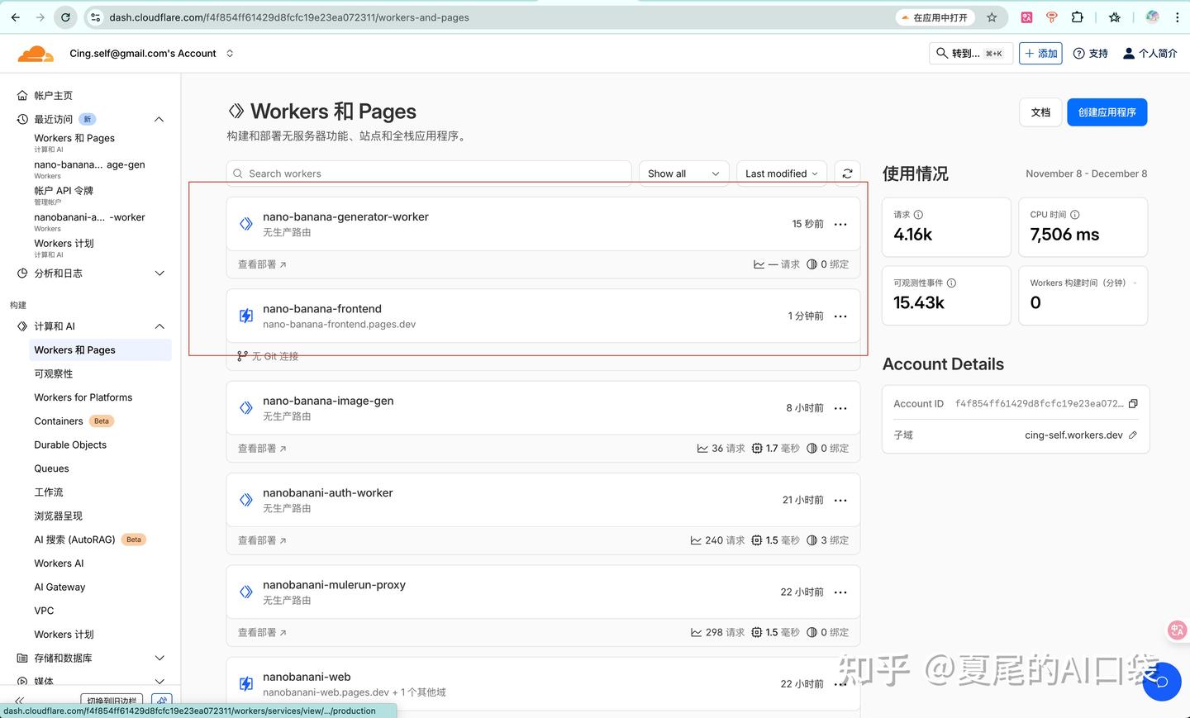Image resolution: width=1190 pixels, height=718 pixels.
Task: Open the 个人简介 menu
Action: (x=1149, y=53)
